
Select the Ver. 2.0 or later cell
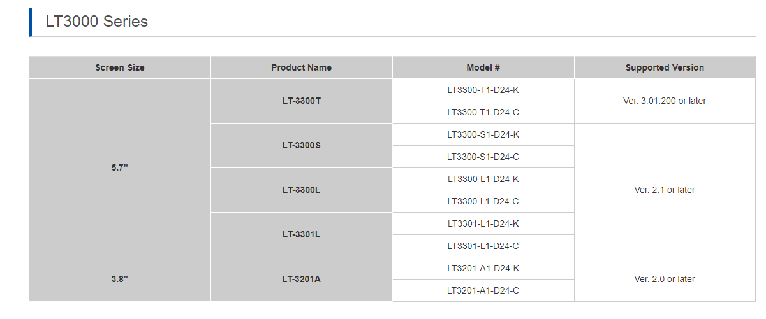coord(665,280)
